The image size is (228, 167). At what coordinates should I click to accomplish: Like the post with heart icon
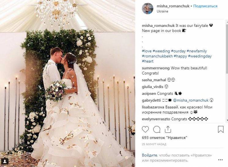145,129
